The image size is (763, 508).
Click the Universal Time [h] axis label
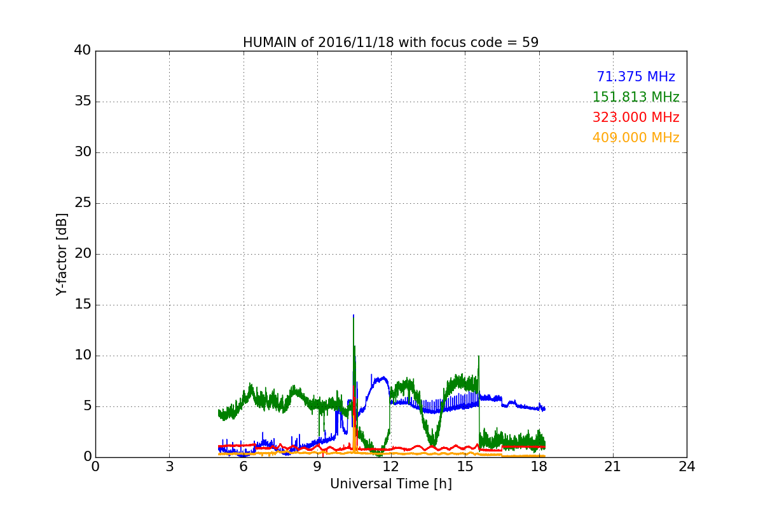pyautogui.click(x=390, y=484)
